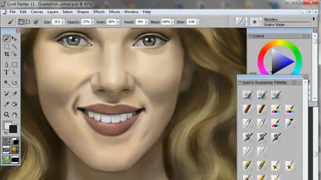Open the Window menu

click(x=131, y=12)
